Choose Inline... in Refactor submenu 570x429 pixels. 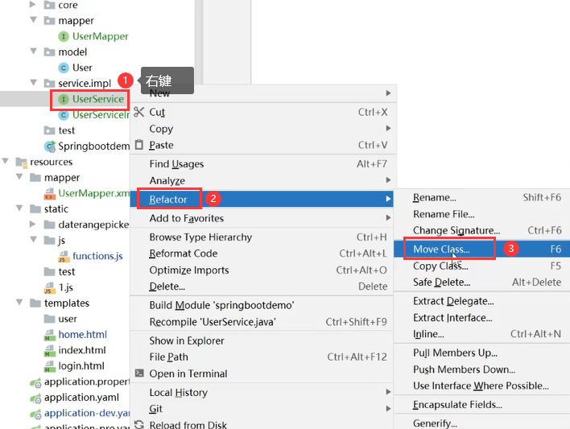pos(482,334)
